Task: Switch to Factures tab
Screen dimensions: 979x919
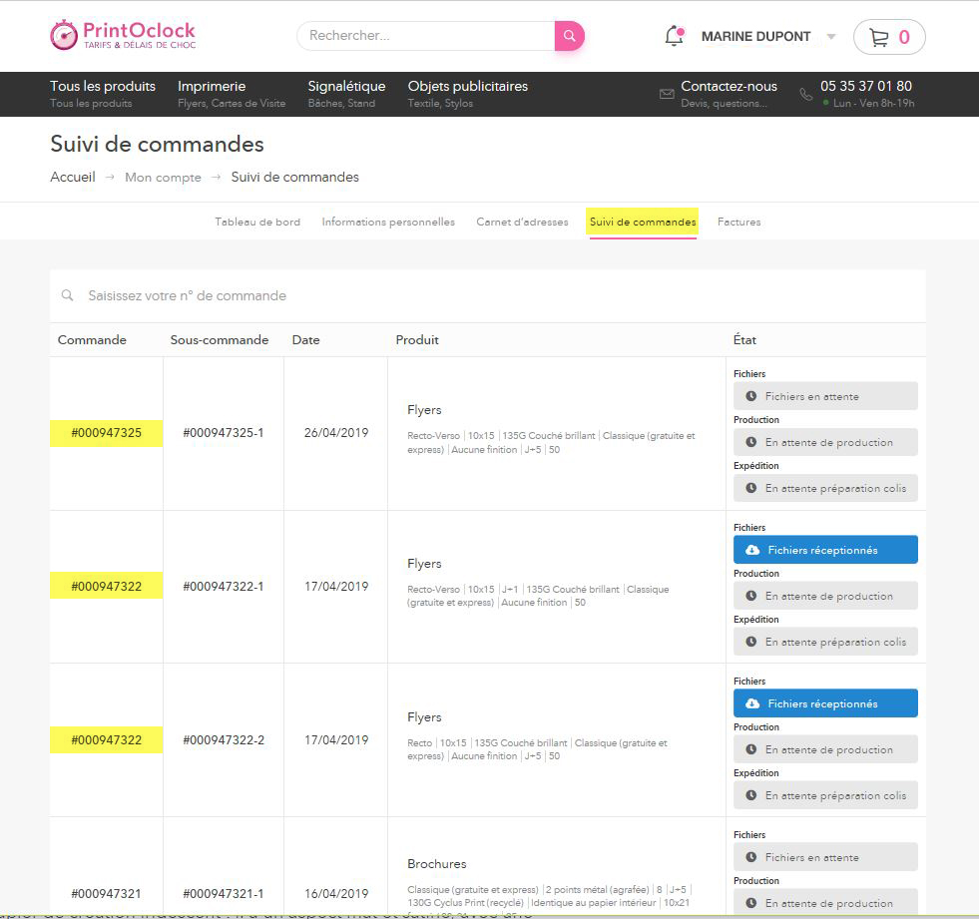Action: 738,223
